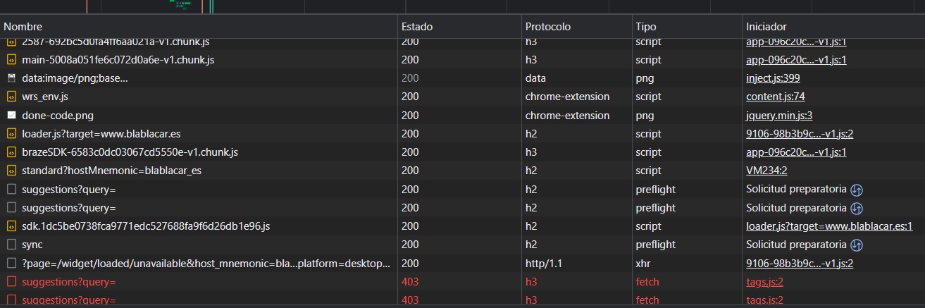Open the jquery.min.js:3 initiator link
925x308 pixels.
(x=779, y=115)
